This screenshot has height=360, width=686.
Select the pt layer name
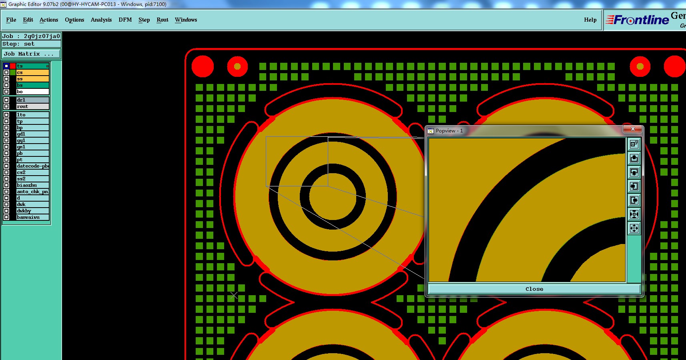32,160
